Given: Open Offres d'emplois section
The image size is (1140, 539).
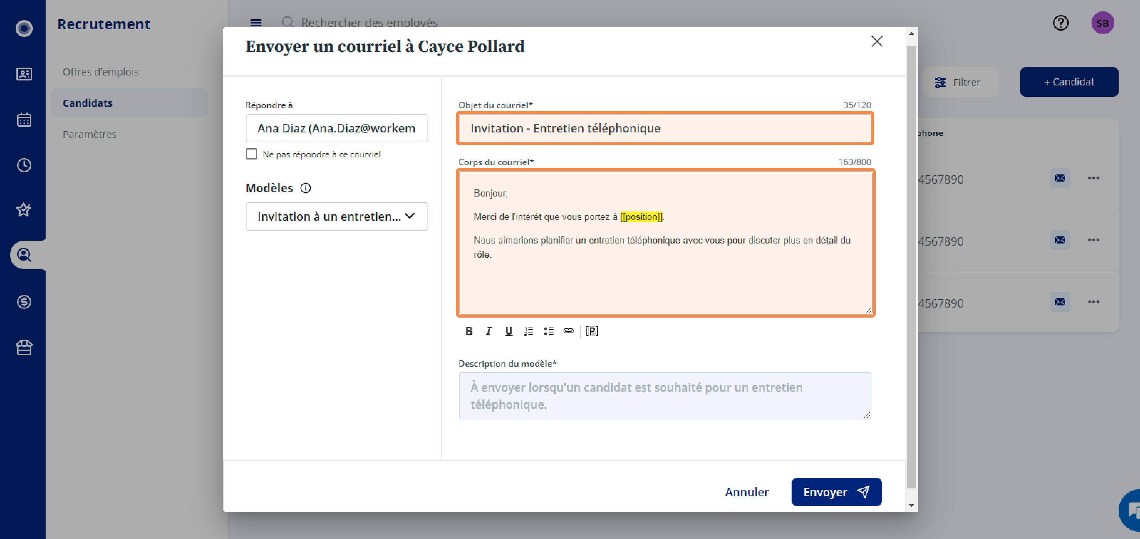Looking at the screenshot, I should (100, 72).
